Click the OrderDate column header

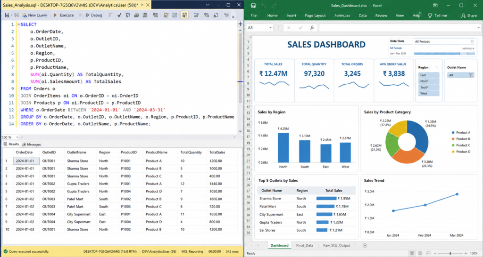tap(24, 153)
